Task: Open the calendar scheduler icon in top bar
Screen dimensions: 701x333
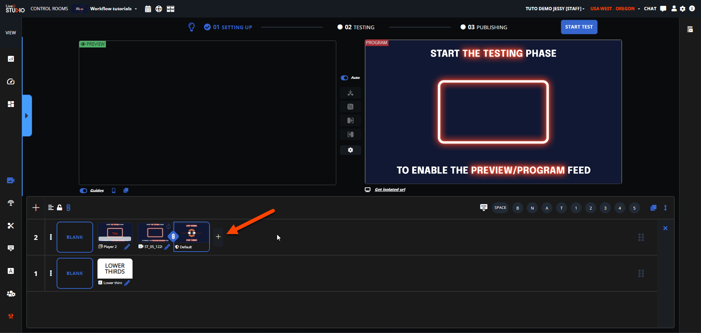Action: (148, 9)
